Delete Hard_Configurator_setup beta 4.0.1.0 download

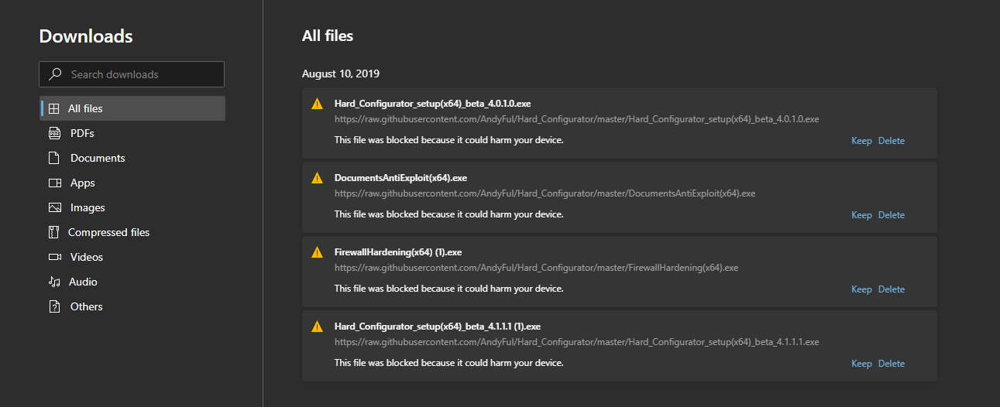point(892,141)
